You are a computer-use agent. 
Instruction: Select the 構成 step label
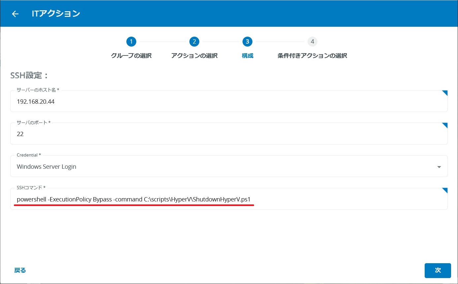(247, 56)
